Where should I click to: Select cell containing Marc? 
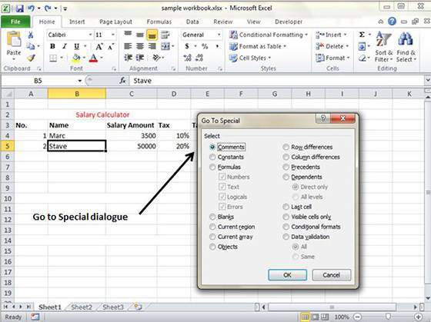(77, 135)
